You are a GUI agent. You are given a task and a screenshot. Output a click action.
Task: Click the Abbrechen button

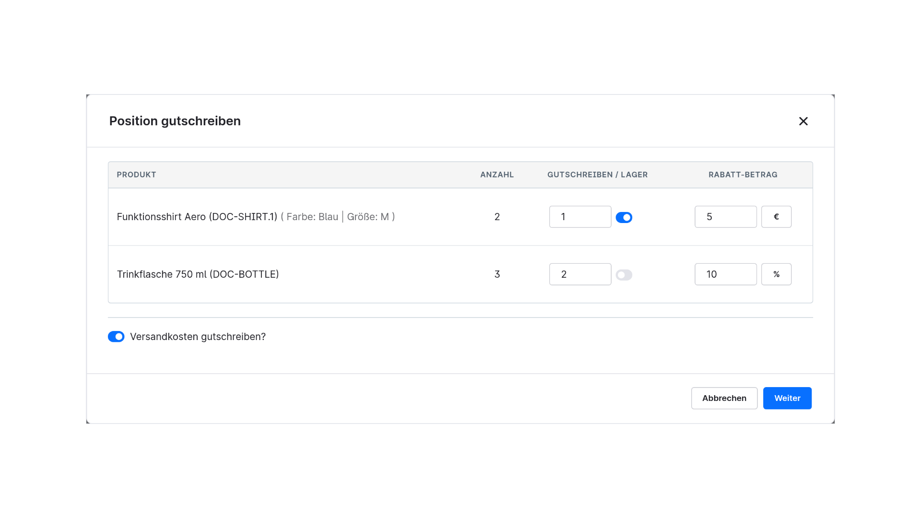tap(724, 398)
